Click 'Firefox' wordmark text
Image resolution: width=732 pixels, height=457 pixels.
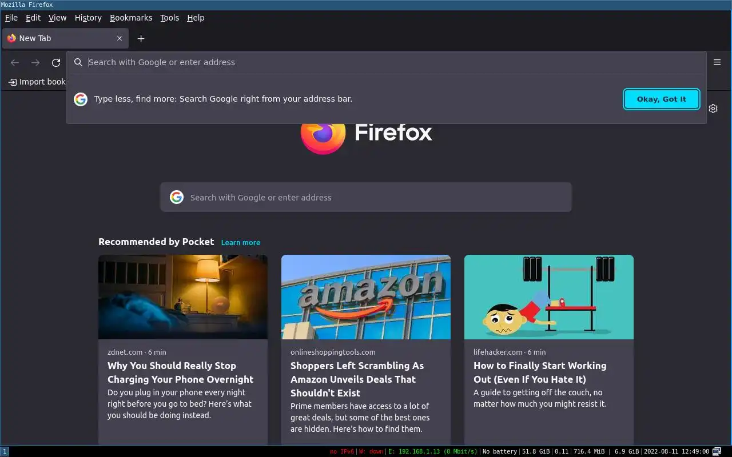[x=393, y=133]
